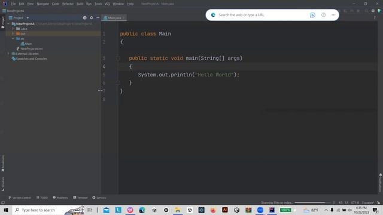Viewport: 383px width, 215px height.
Task: Open the Windows Start menu
Action: pos(6,210)
